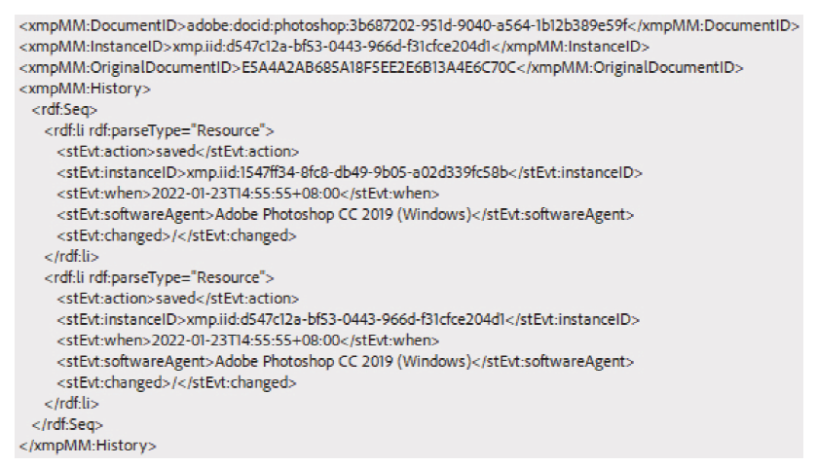Screen dimensions: 817x466
Task: Click stEvt:instanceID ending in f31cfce204d1
Action: 349,319
